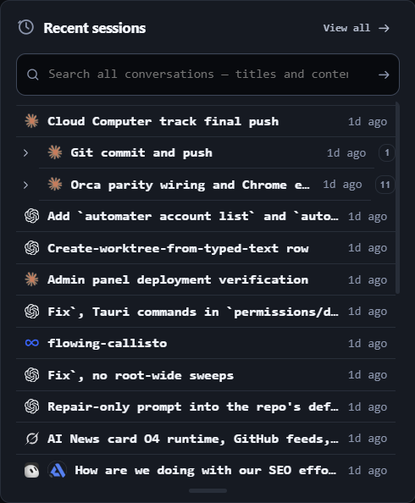Click the Claude icon beside Cloud Computer track
415x503 pixels.
coord(32,121)
